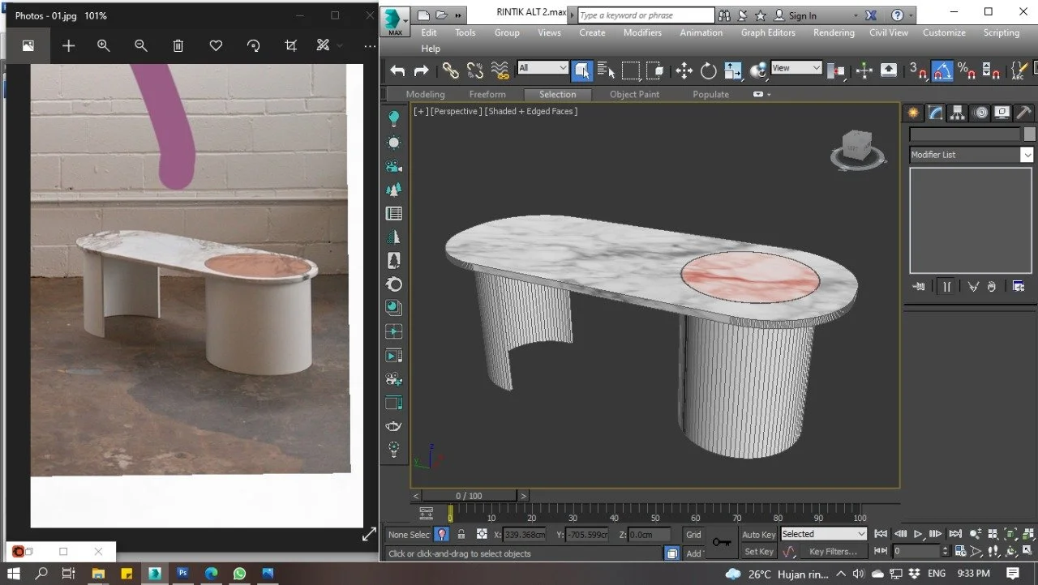This screenshot has width=1038, height=585.
Task: Click the Key Filters button
Action: [833, 552]
